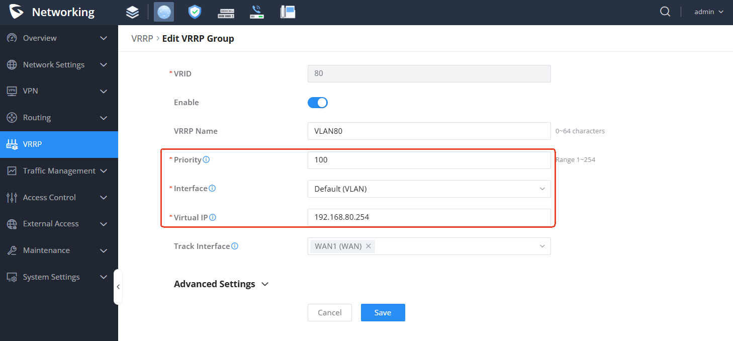Image resolution: width=733 pixels, height=341 pixels.
Task: Click the VRRP Name input field
Action: (x=429, y=131)
